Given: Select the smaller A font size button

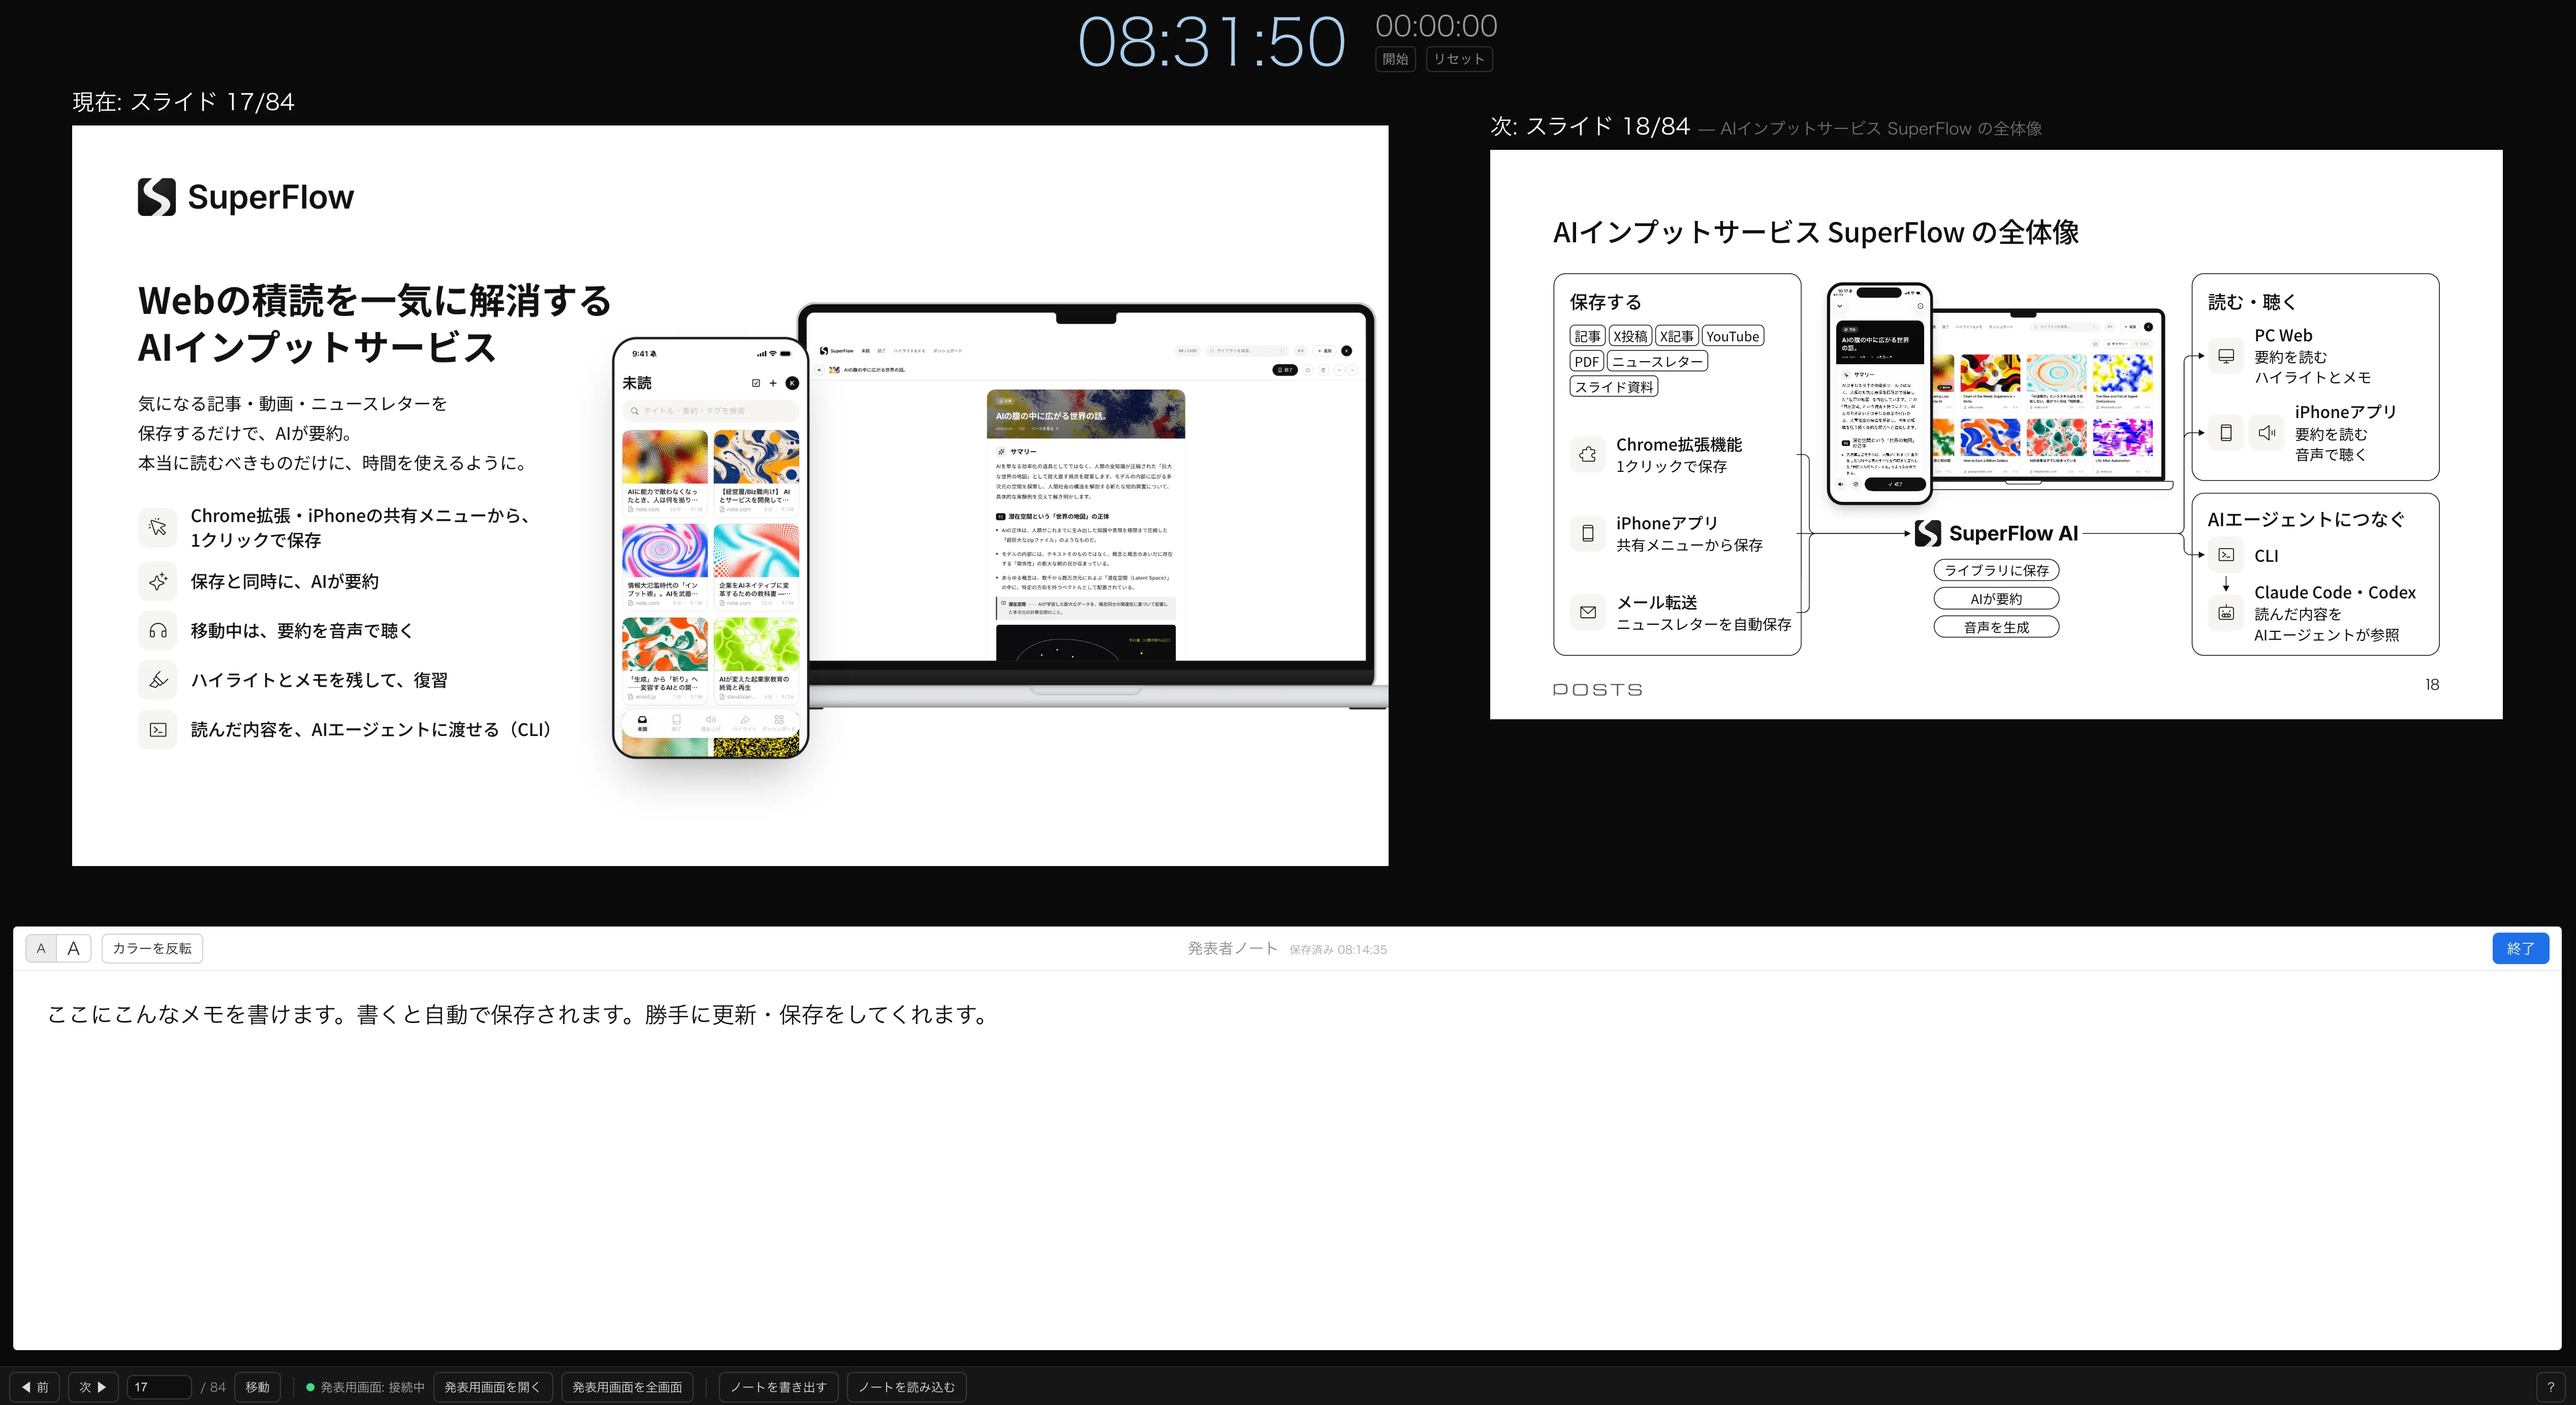Looking at the screenshot, I should (x=41, y=948).
